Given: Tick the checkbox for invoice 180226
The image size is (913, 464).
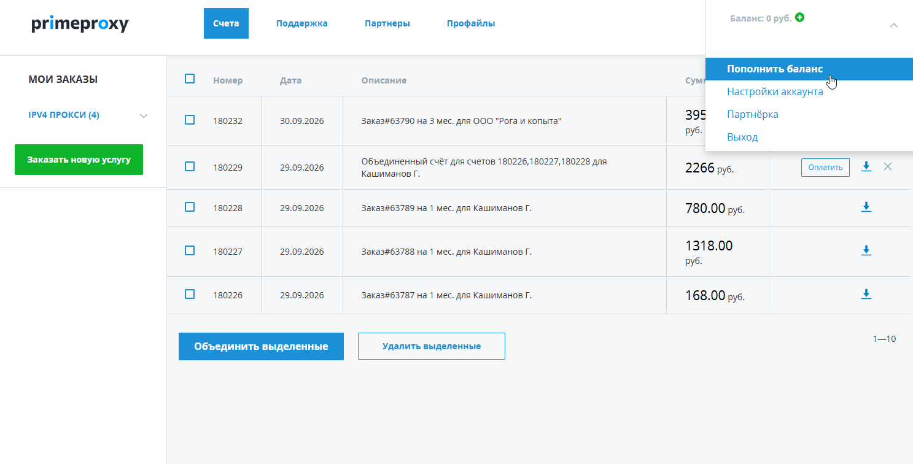Looking at the screenshot, I should click(190, 294).
